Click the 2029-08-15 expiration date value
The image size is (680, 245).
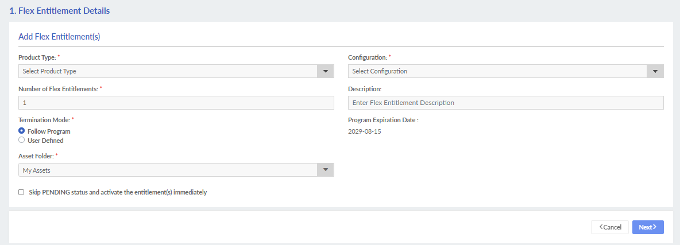(365, 131)
